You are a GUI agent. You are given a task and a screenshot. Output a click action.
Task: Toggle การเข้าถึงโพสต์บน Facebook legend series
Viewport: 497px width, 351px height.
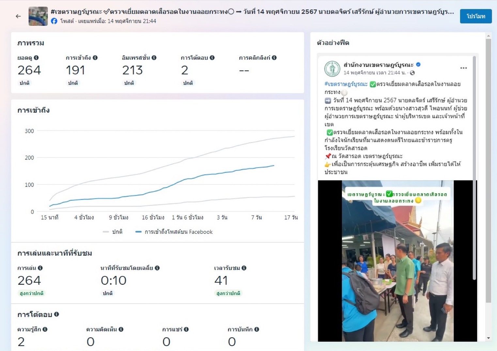tap(174, 232)
